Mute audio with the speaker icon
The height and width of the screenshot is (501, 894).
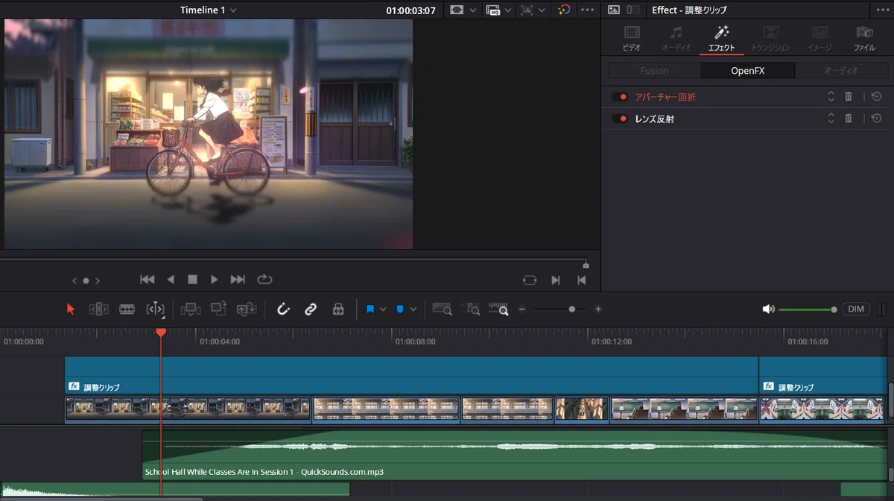pyautogui.click(x=768, y=309)
